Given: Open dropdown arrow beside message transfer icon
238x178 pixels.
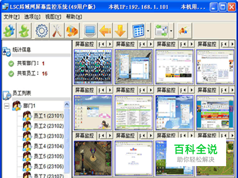Looking at the screenshot, I should [x=171, y=30].
